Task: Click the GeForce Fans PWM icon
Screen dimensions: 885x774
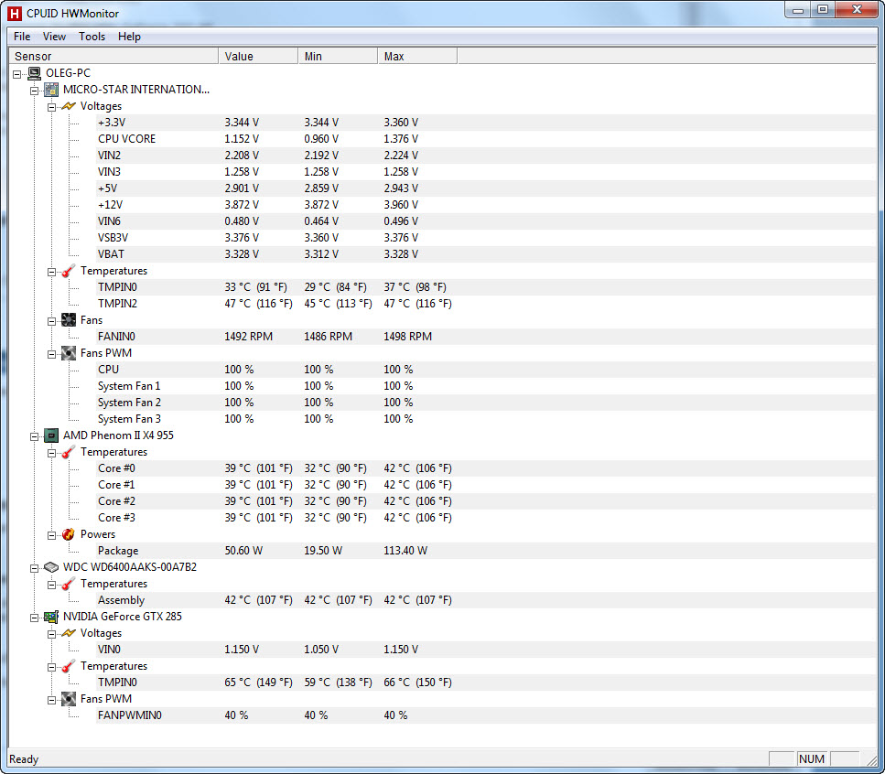Action: click(x=69, y=699)
